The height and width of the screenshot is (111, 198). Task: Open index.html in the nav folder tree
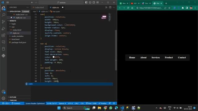(17, 30)
